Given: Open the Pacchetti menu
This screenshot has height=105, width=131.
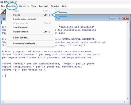Looking at the screenshot, I should click(x=43, y=6).
